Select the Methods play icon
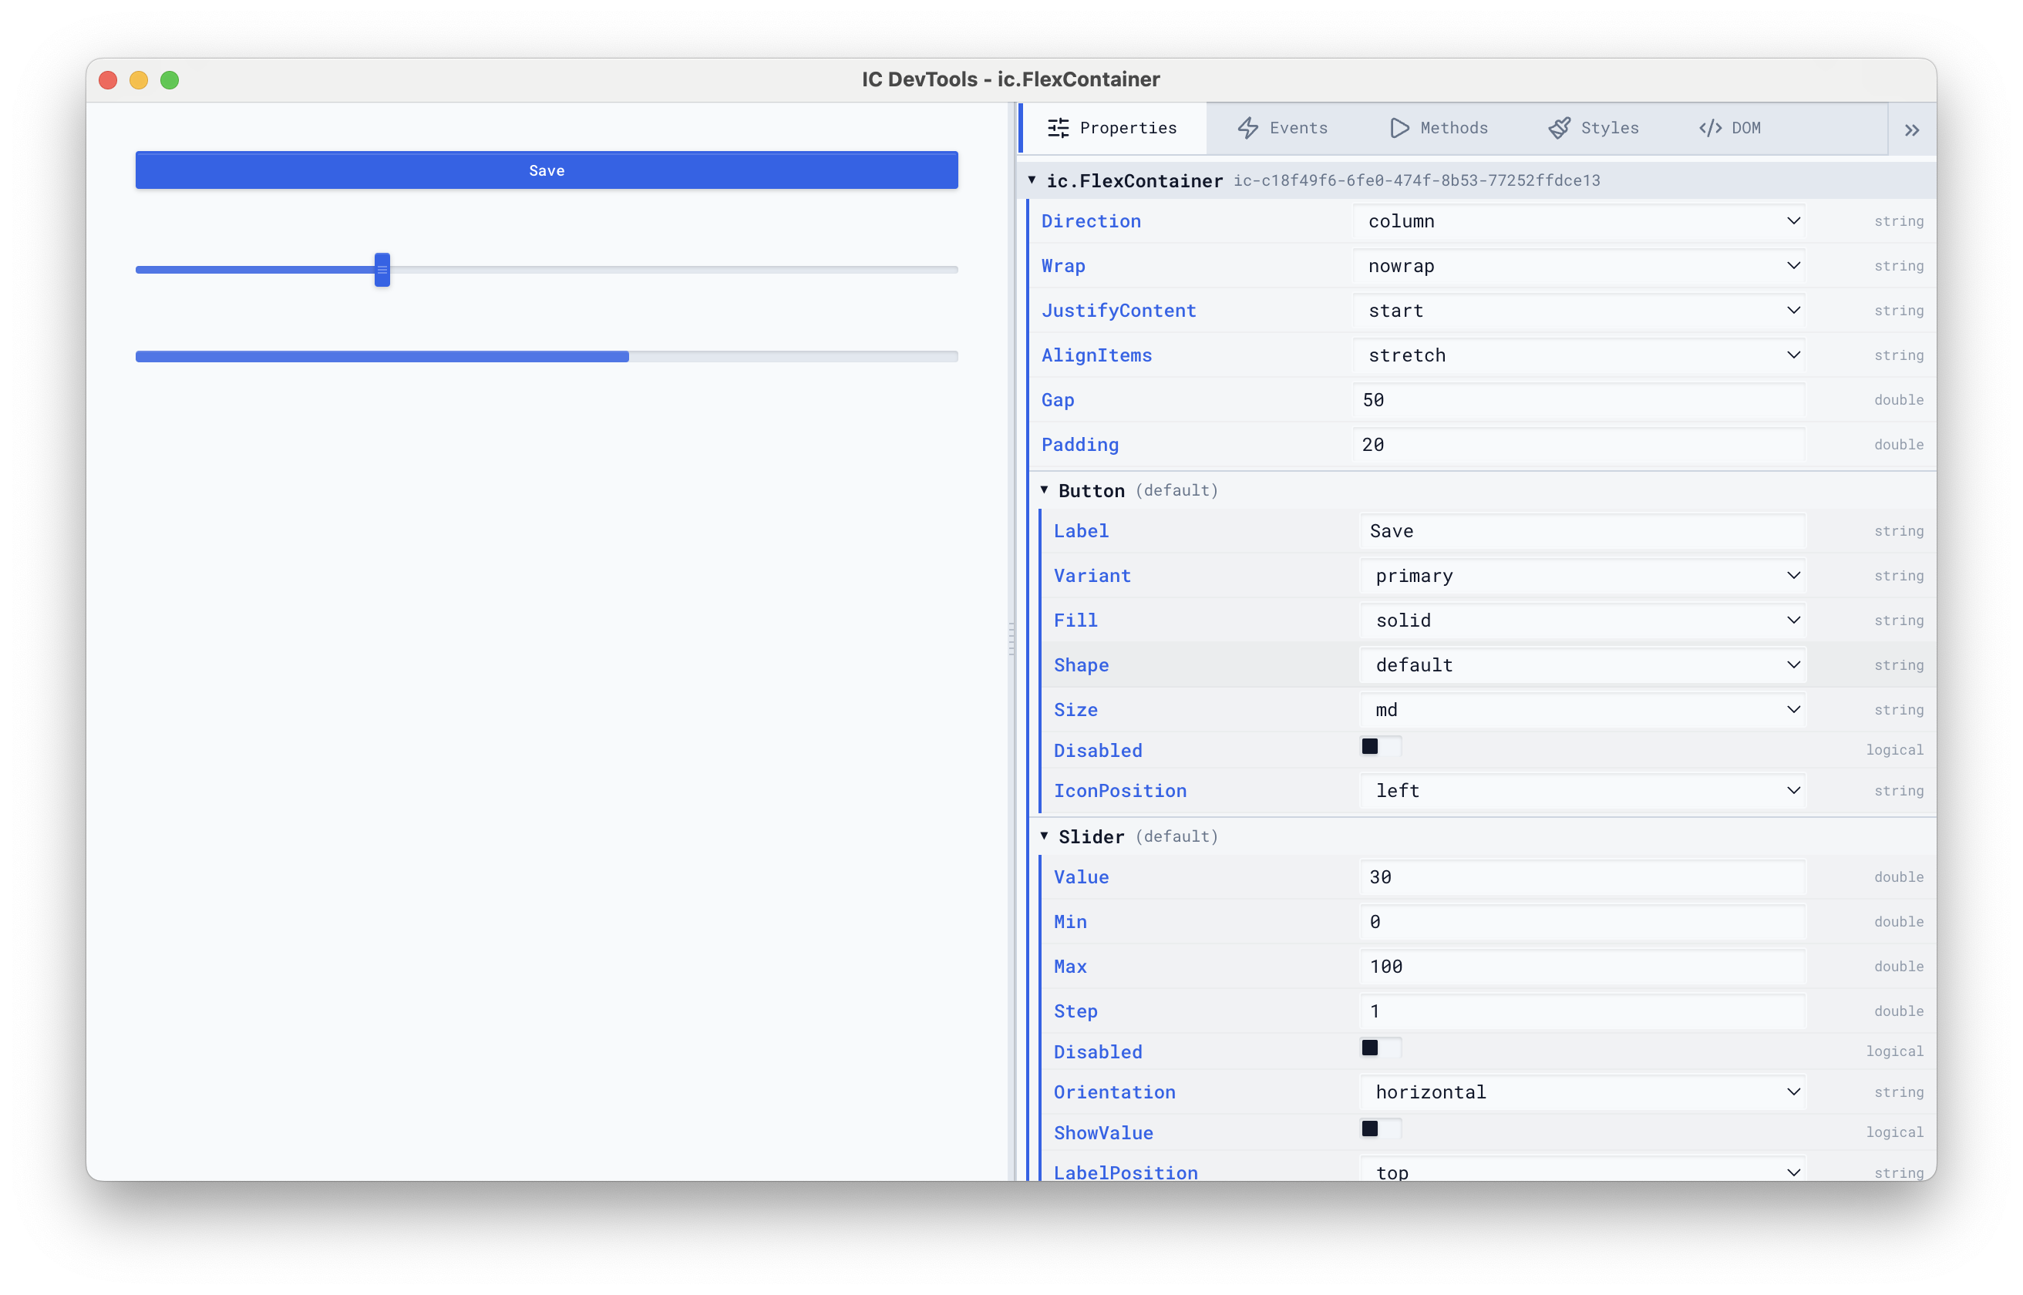Viewport: 2023px width, 1295px height. (x=1399, y=128)
